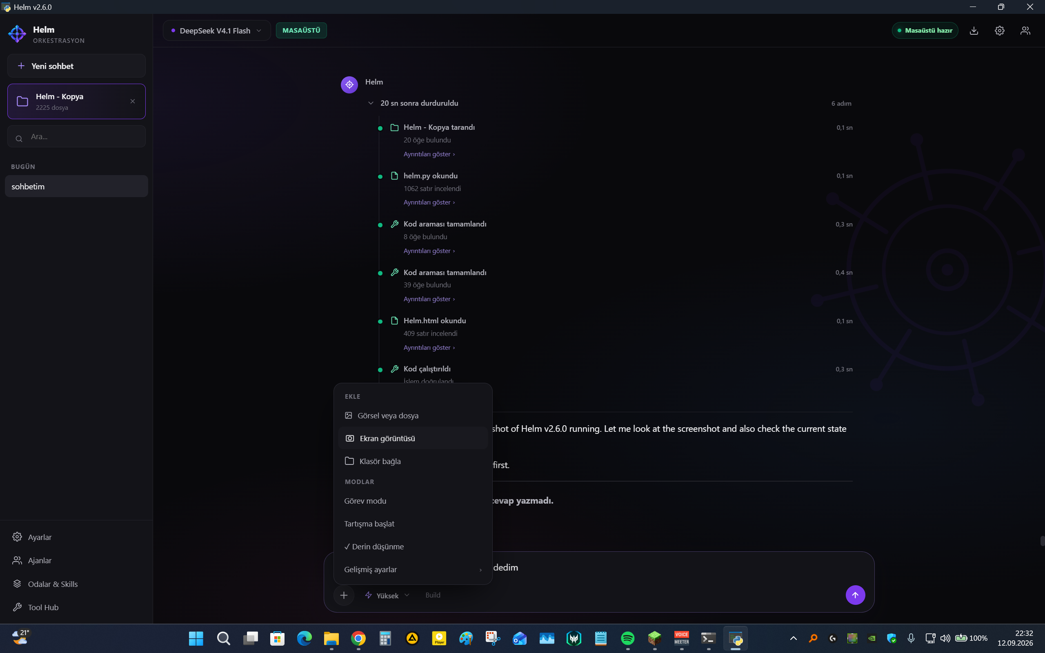Select Tartışma başlat from the menu

click(x=413, y=524)
